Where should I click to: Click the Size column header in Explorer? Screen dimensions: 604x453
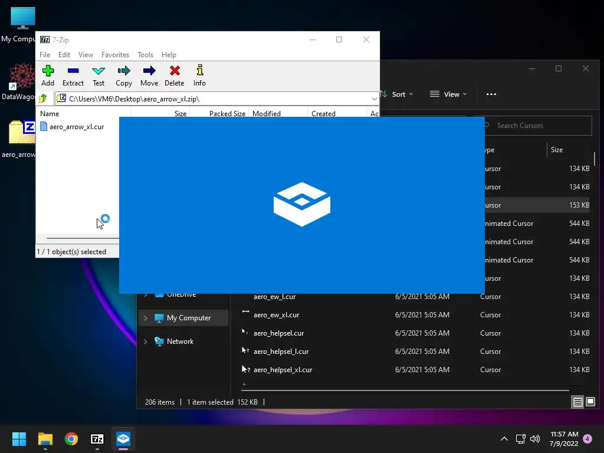pyautogui.click(x=557, y=150)
